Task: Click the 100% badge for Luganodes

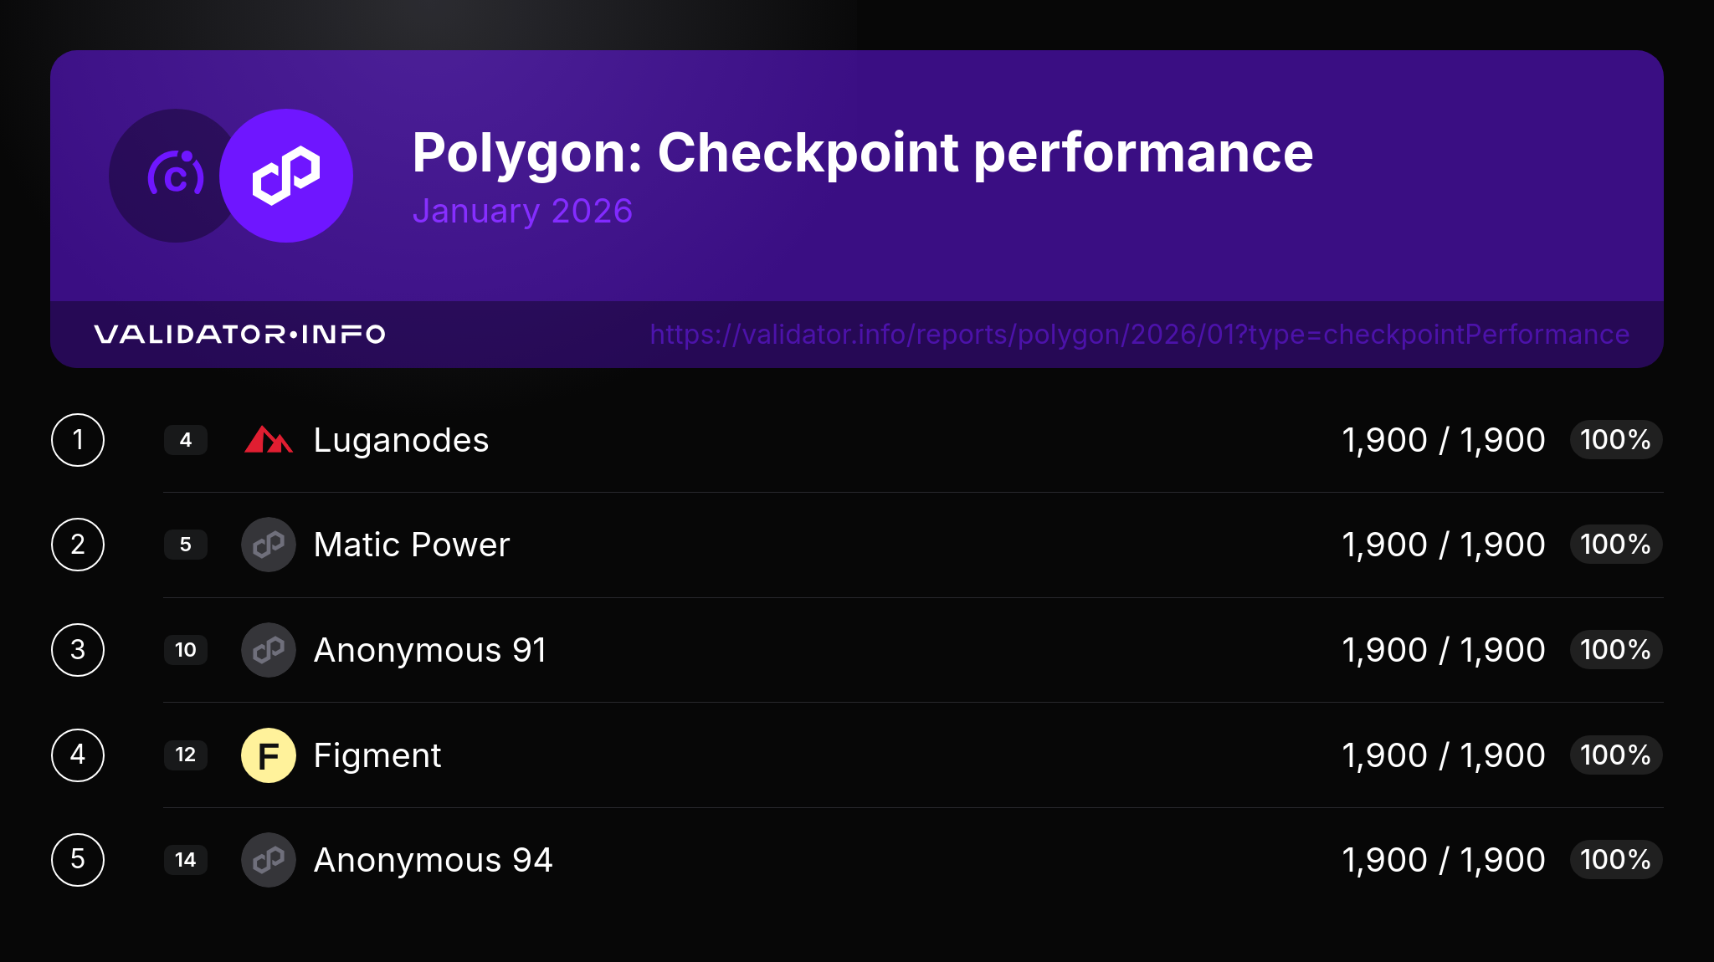Action: click(x=1615, y=440)
